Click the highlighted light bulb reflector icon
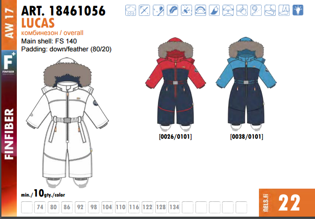The image size is (315, 219). 299,9
